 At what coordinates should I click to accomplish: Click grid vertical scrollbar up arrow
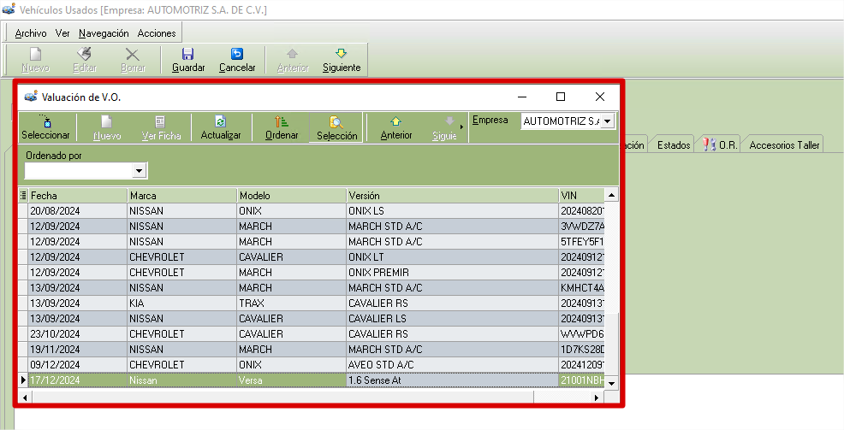[611, 195]
